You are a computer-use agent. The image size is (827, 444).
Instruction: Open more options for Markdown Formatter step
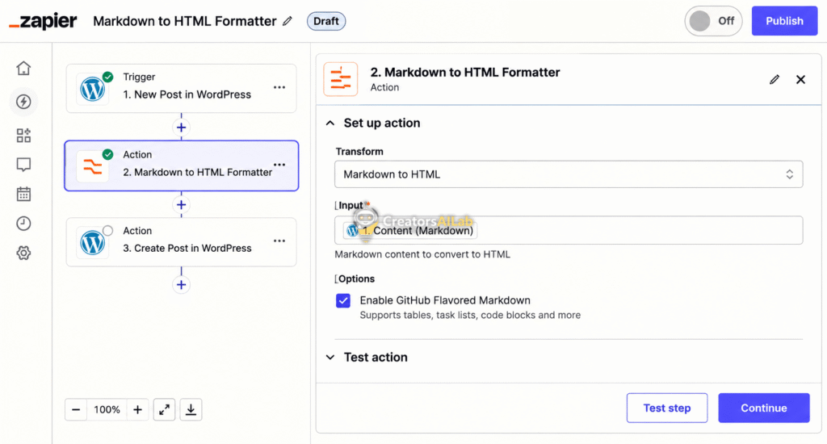coord(279,165)
